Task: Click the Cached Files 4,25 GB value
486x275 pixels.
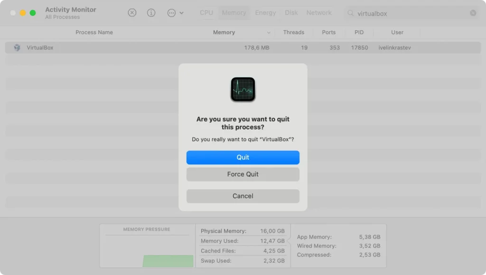Action: [x=274, y=251]
